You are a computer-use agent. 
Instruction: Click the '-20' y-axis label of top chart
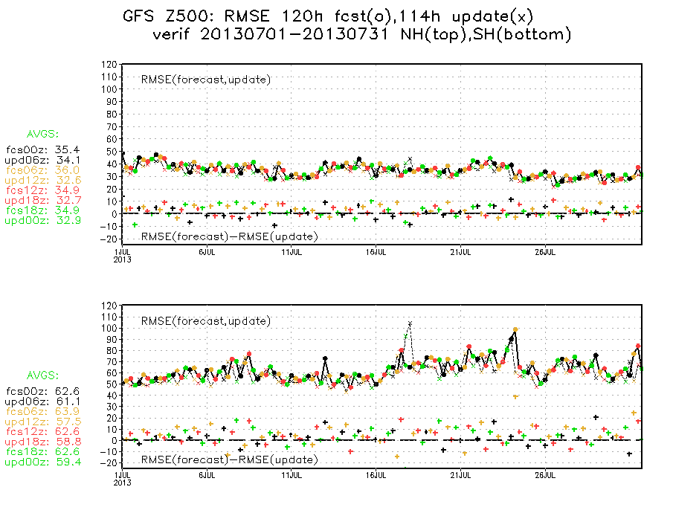pos(109,239)
